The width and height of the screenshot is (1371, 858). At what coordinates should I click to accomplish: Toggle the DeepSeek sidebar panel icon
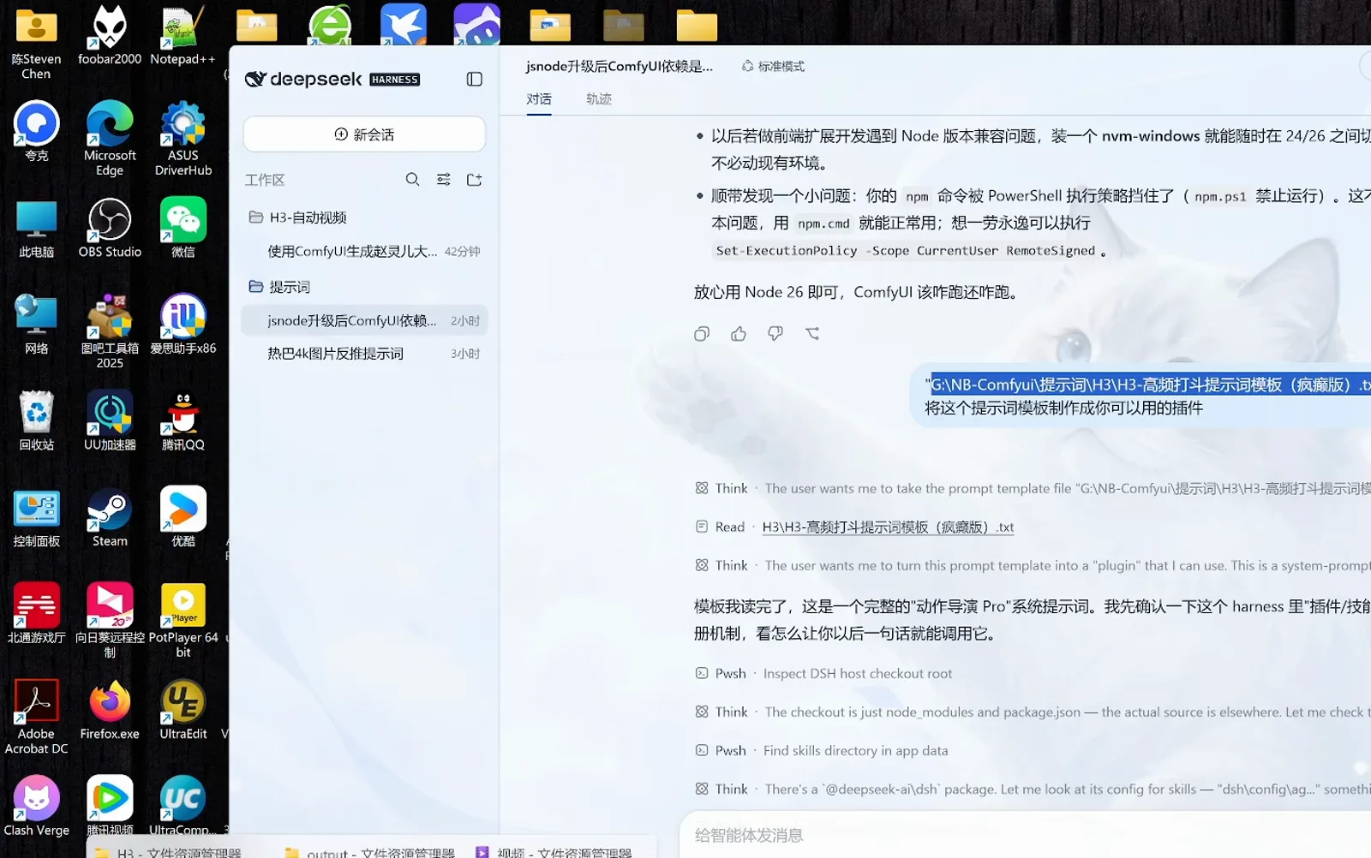474,79
